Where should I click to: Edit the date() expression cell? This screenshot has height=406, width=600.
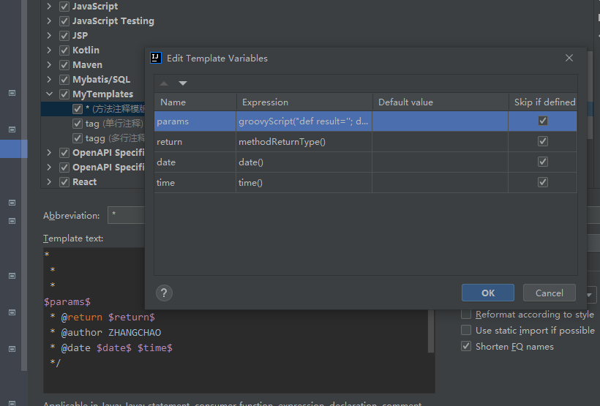pyautogui.click(x=304, y=162)
